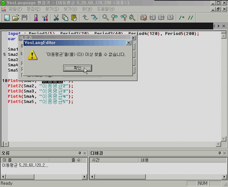
Task: Select the 이동평균 5_20_60_120 error list entry
Action: pyautogui.click(x=25, y=165)
